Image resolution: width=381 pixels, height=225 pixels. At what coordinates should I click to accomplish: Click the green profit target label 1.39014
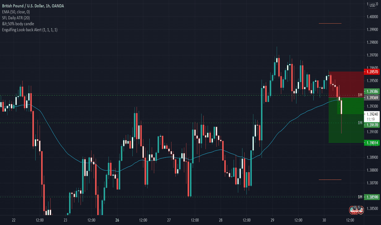[x=372, y=143]
